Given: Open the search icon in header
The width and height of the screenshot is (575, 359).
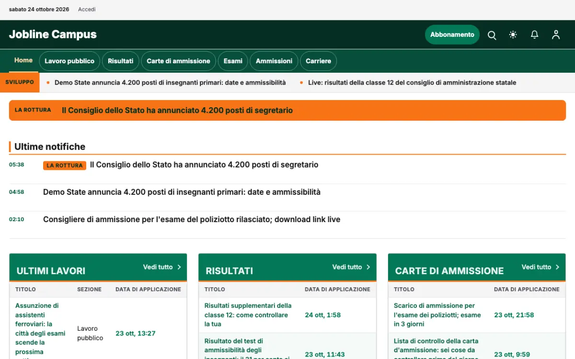Looking at the screenshot, I should click(x=492, y=35).
